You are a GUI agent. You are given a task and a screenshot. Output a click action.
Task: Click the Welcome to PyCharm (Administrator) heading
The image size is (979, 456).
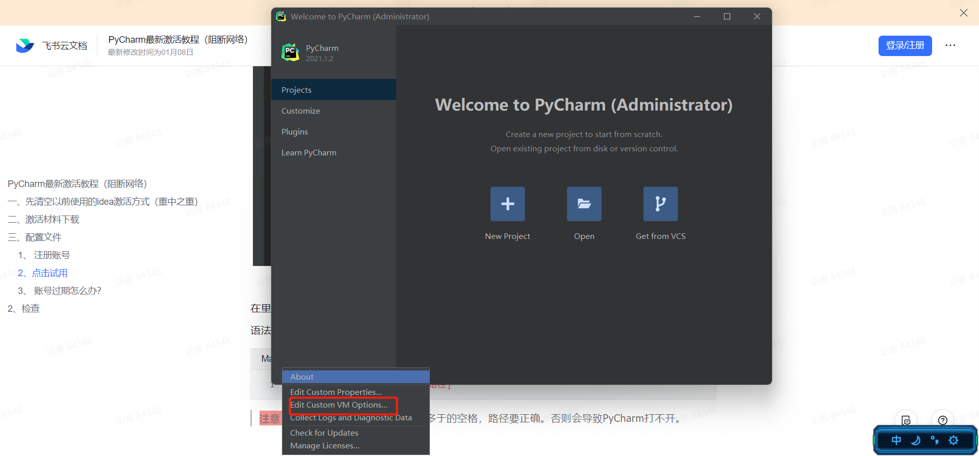tap(584, 104)
